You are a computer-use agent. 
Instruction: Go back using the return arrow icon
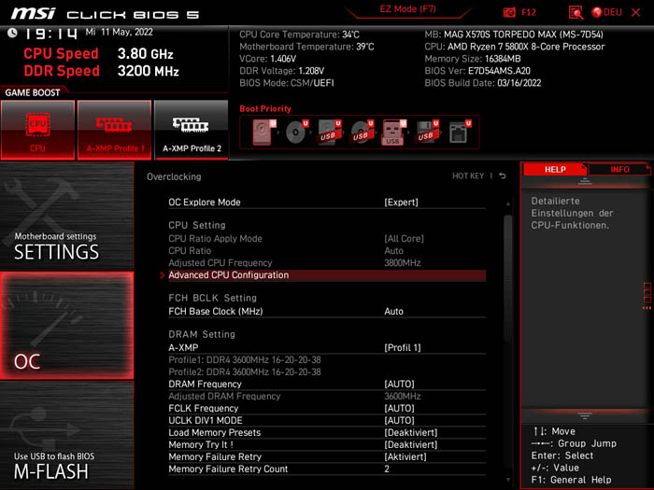point(503,176)
